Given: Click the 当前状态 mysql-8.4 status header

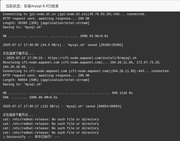Looking at the screenshot, I should (x=32, y=6).
